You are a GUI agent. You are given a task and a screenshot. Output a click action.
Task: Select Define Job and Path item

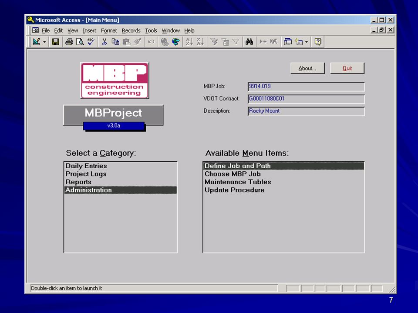[283, 166]
